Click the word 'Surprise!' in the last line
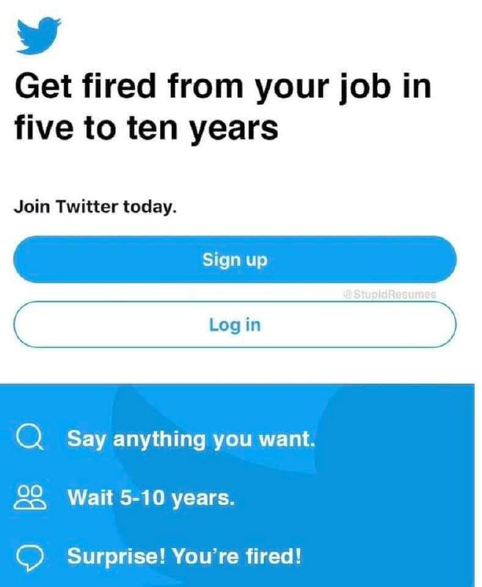 pyautogui.click(x=117, y=556)
